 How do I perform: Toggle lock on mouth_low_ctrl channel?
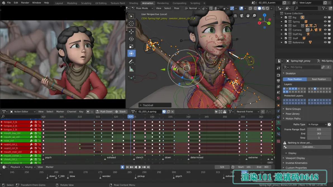pos(39,133)
